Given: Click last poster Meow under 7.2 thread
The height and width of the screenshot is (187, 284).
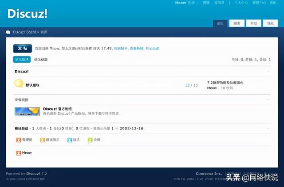Looking at the screenshot, I should 212,88.
